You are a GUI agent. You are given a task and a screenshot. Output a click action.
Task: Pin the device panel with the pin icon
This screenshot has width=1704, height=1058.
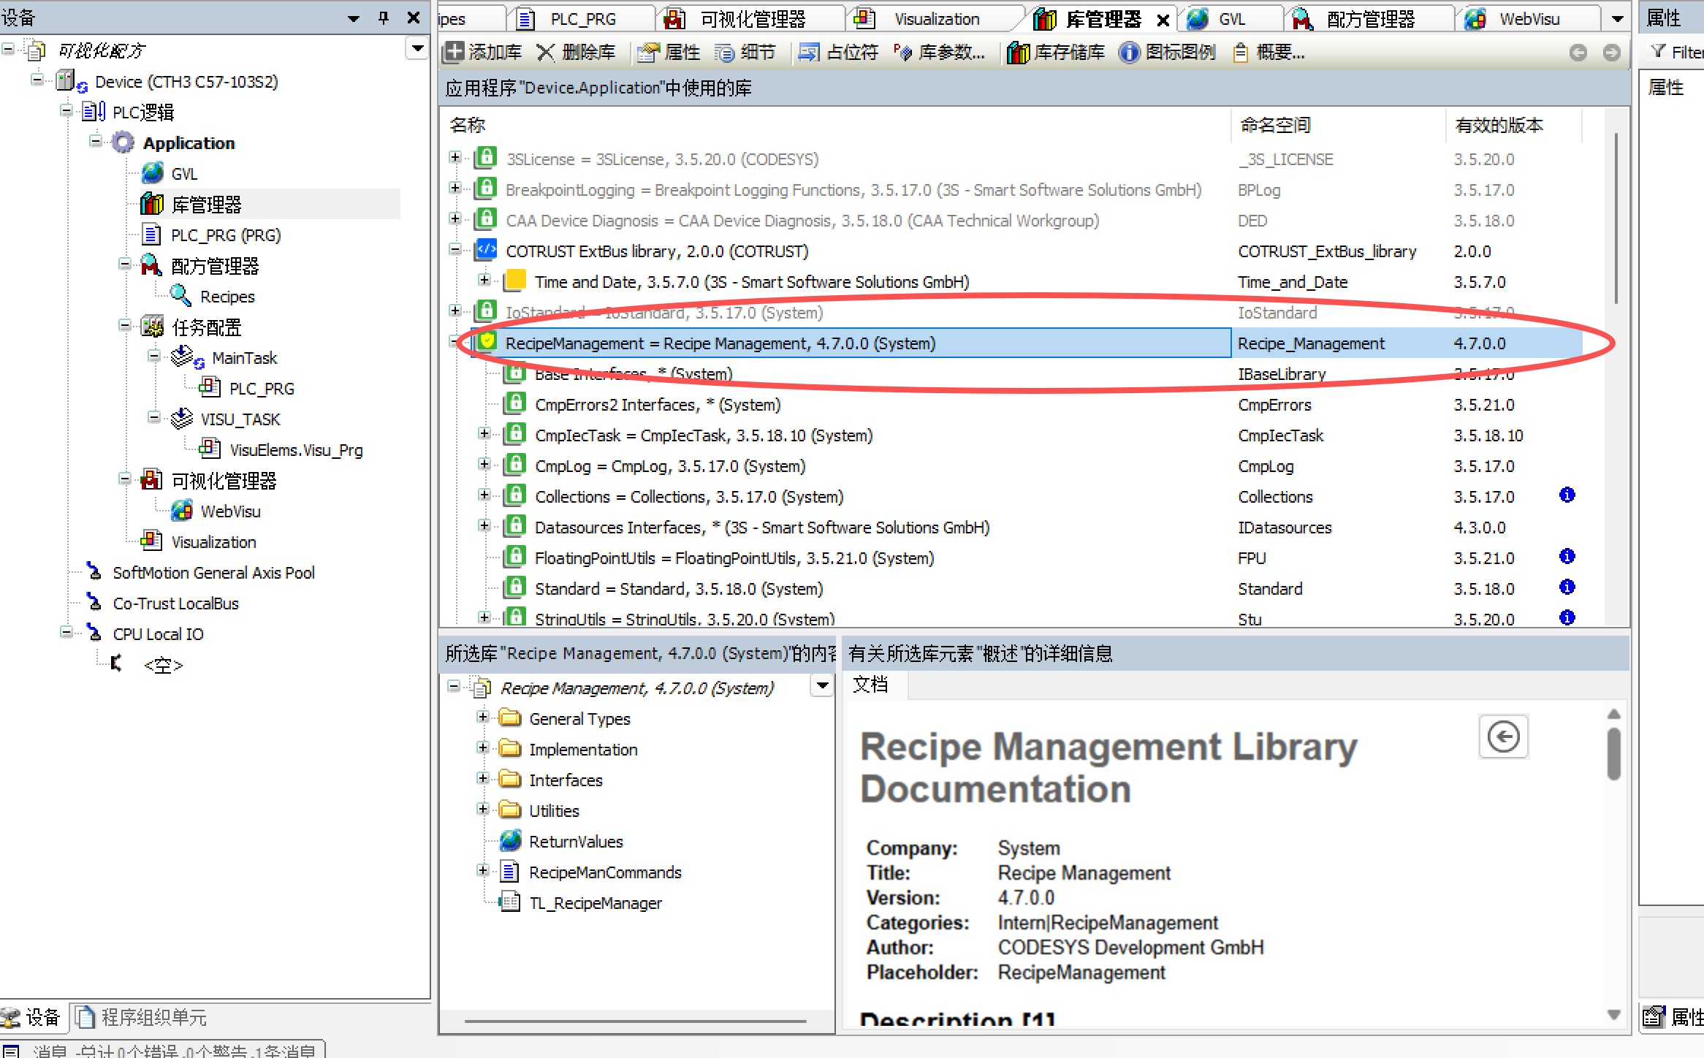pyautogui.click(x=384, y=18)
